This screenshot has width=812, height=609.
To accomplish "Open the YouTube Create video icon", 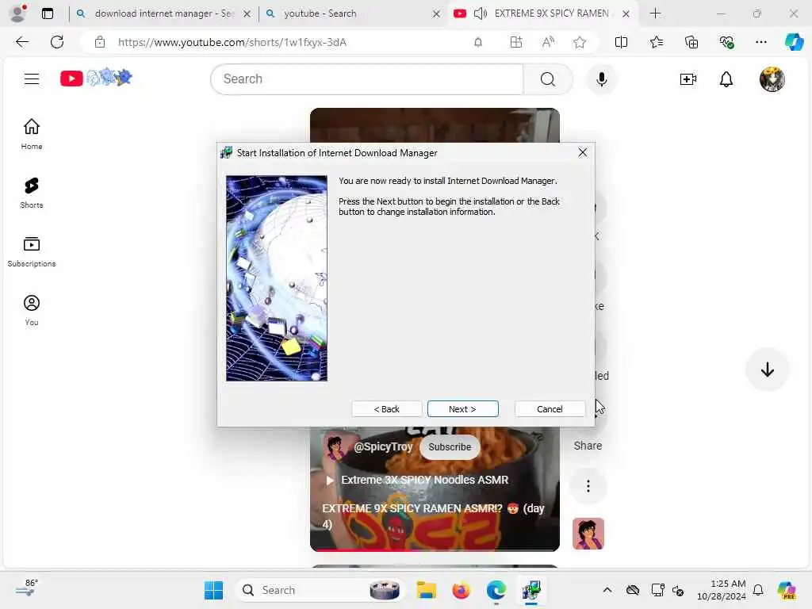I will tap(688, 79).
